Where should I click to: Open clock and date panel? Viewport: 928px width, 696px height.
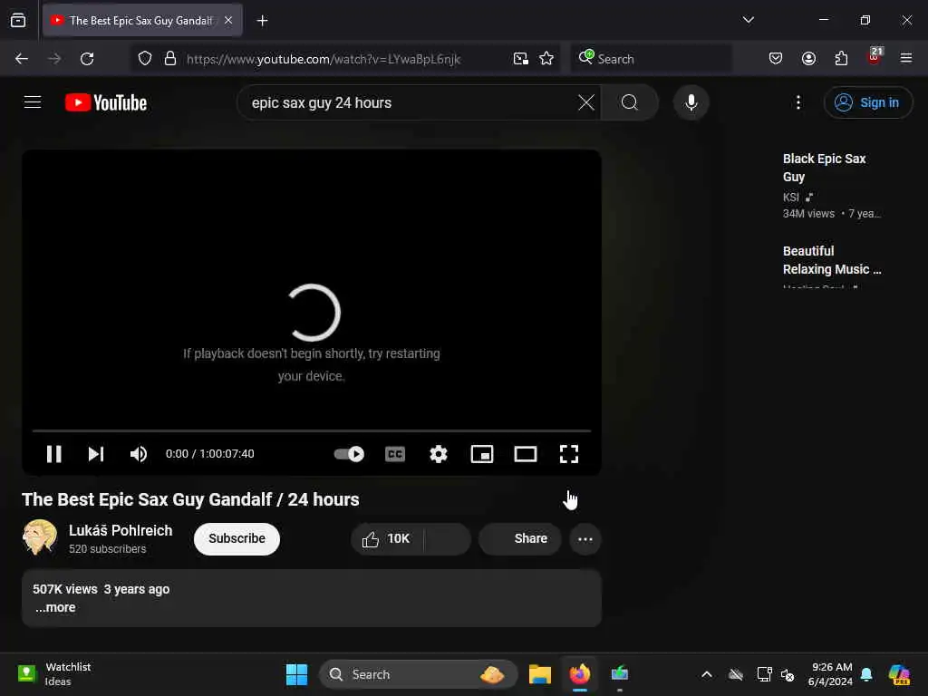[x=830, y=674]
